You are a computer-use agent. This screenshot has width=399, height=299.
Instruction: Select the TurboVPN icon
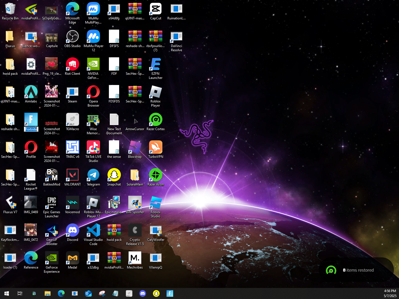pyautogui.click(x=156, y=150)
